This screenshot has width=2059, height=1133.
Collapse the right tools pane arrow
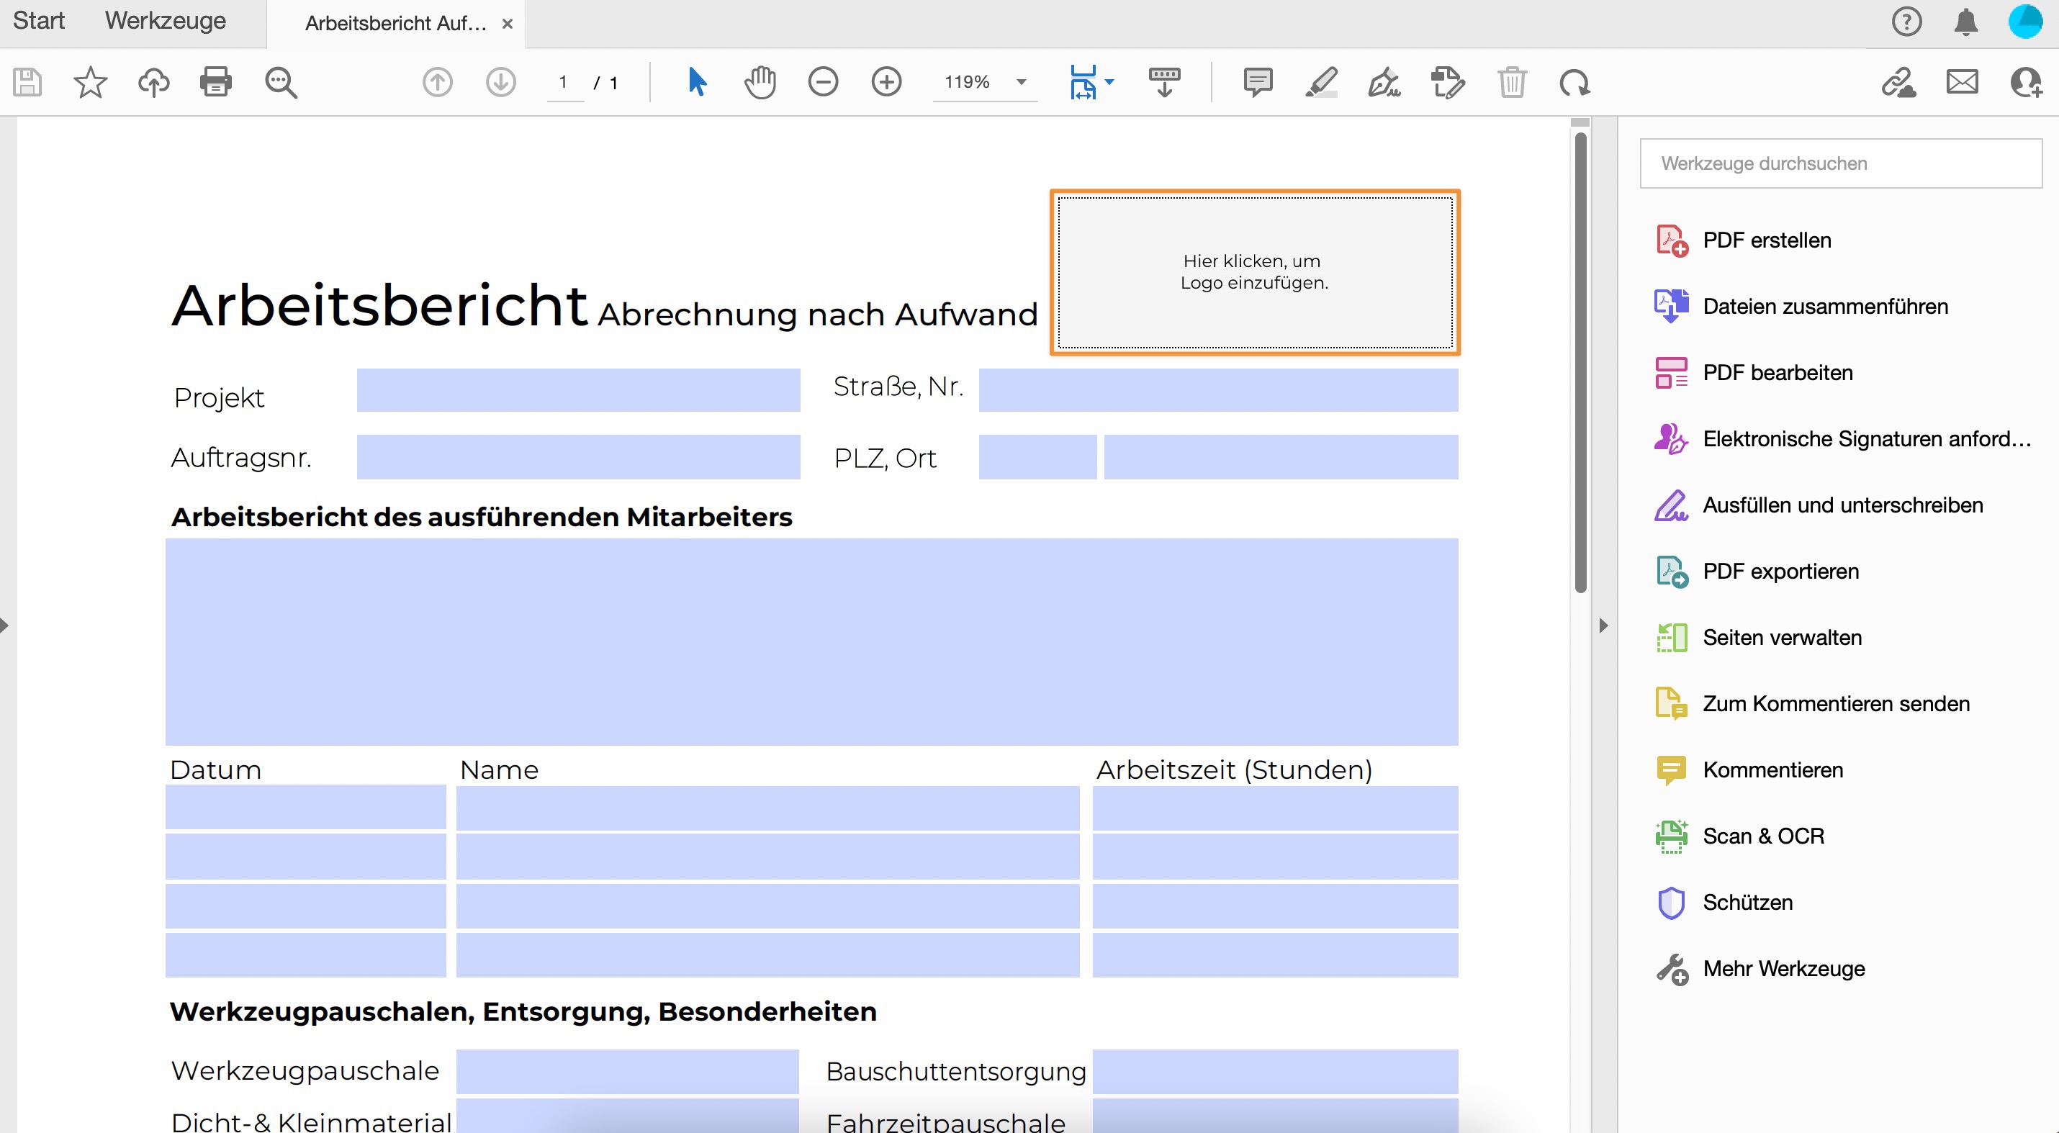1603,625
